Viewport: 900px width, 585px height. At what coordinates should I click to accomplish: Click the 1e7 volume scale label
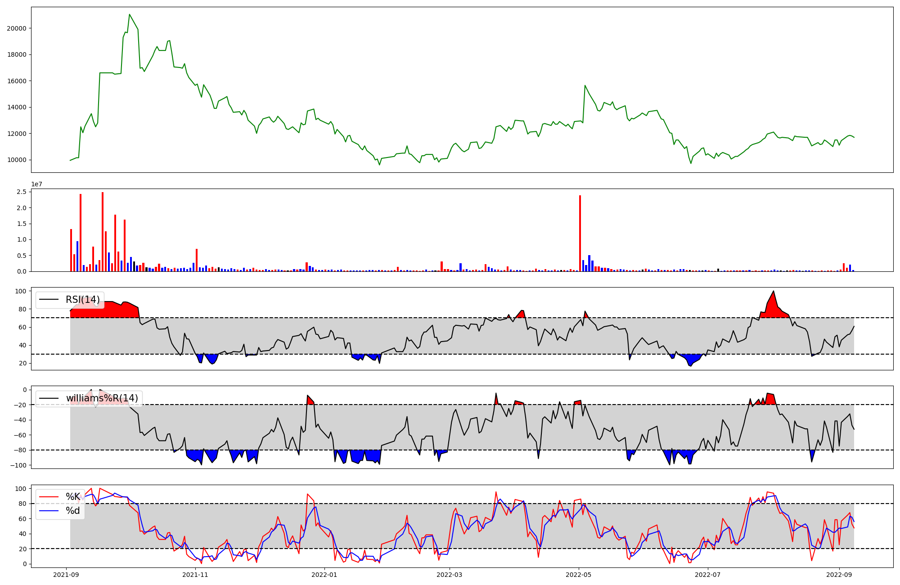click(37, 184)
